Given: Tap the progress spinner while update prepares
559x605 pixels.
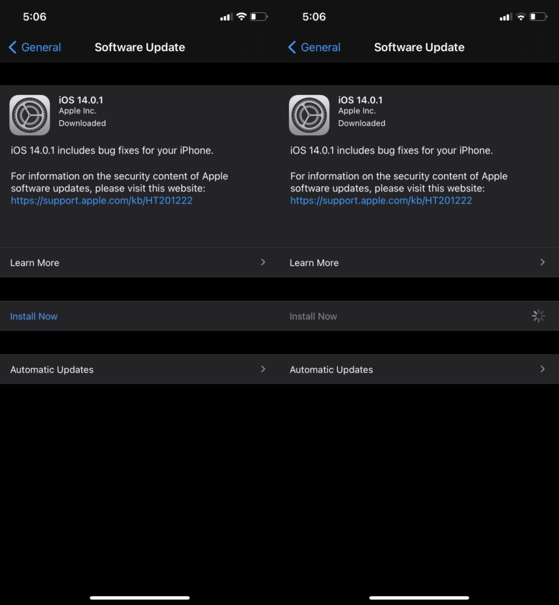Looking at the screenshot, I should point(538,316).
